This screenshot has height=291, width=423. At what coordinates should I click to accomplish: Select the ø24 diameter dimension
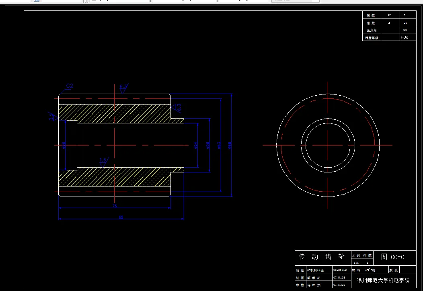[x=195, y=145]
